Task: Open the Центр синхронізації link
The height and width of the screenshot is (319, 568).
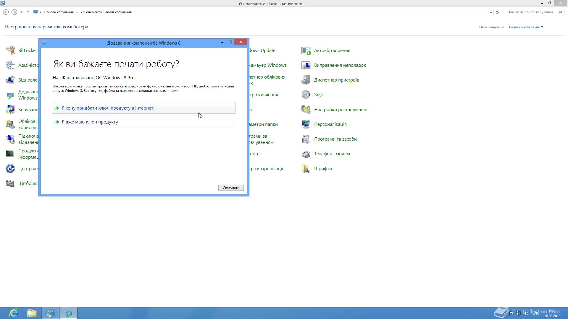Action: [x=266, y=169]
